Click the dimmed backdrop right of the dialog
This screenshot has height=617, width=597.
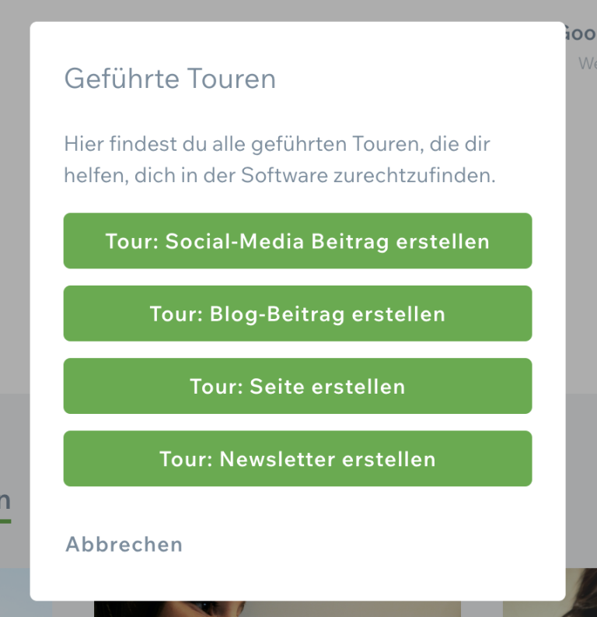point(581,233)
